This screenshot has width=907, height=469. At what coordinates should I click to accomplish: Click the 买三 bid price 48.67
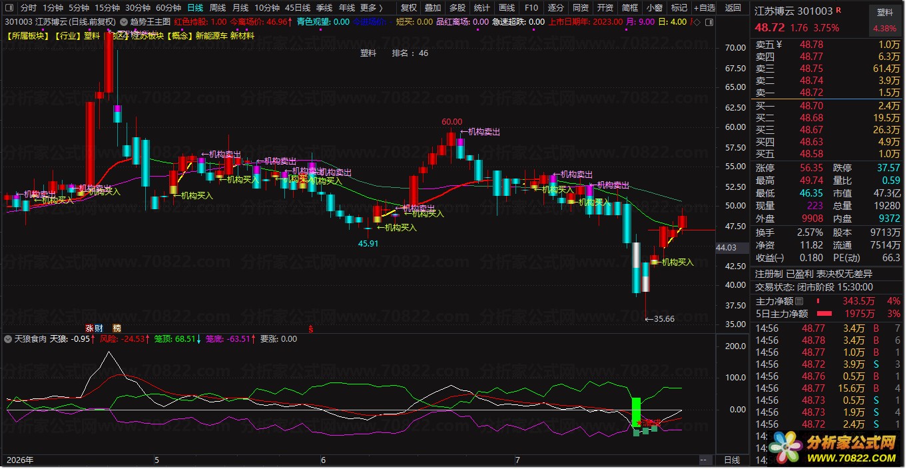click(811, 130)
